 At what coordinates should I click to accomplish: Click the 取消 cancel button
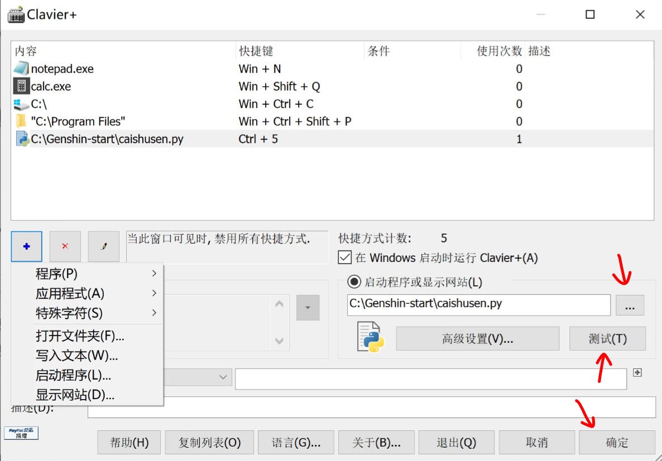(536, 443)
